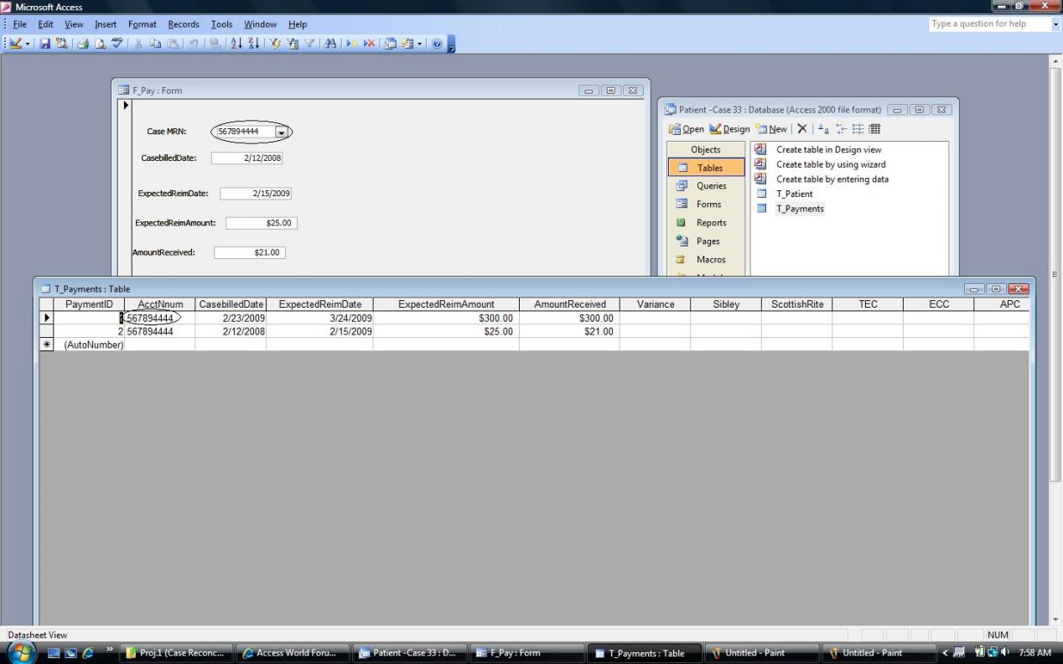Open Print Preview from toolbar
Viewport: 1063px width, 664px height.
100,44
